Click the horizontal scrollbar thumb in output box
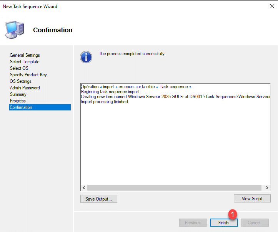Viewport: 278px width, 232px height. click(173, 188)
